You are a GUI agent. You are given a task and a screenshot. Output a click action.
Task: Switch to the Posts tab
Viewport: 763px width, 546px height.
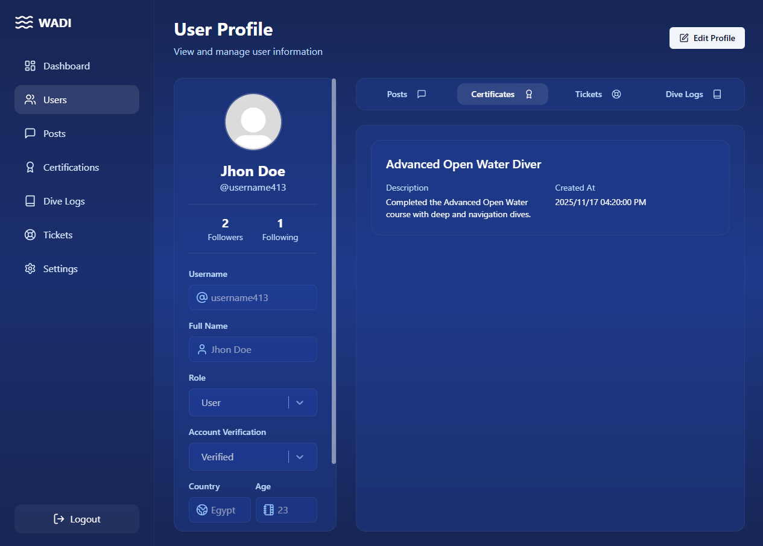tap(406, 94)
